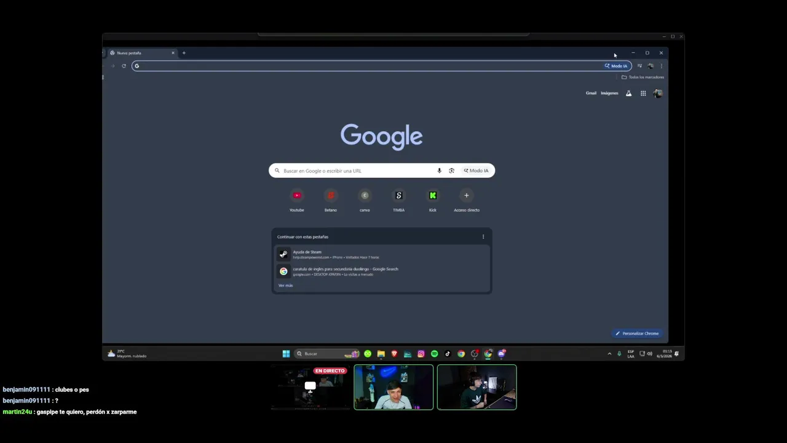Screen dimensions: 787x443
Task: Open Chrome three-dot menu
Action: click(x=661, y=66)
